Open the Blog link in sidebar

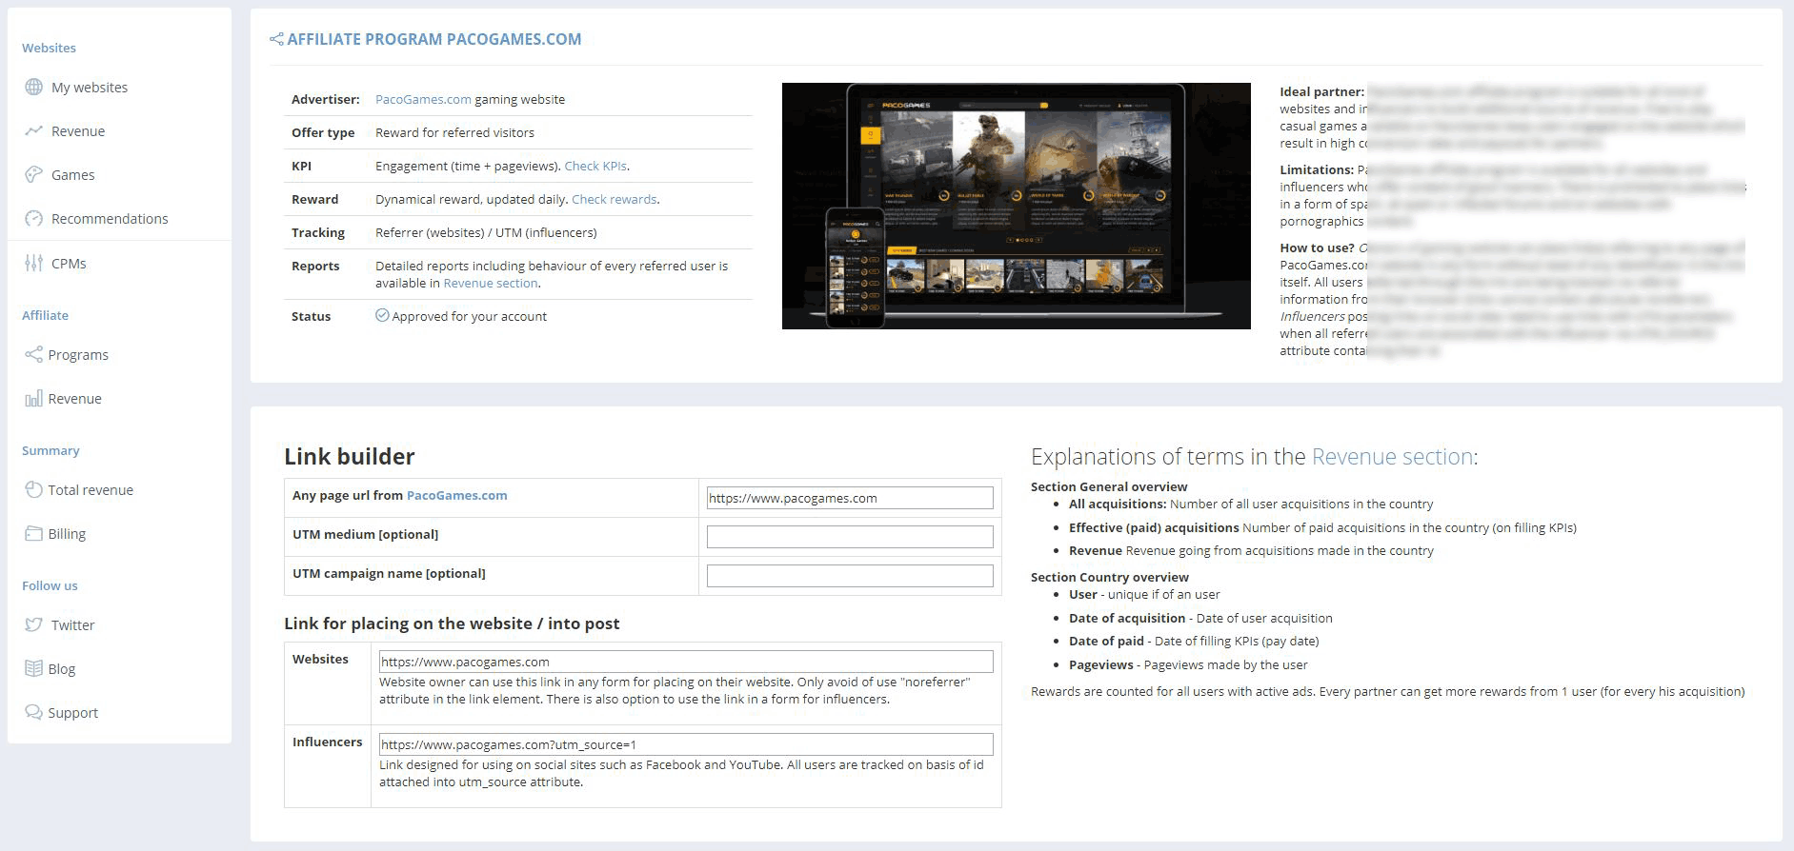click(61, 668)
